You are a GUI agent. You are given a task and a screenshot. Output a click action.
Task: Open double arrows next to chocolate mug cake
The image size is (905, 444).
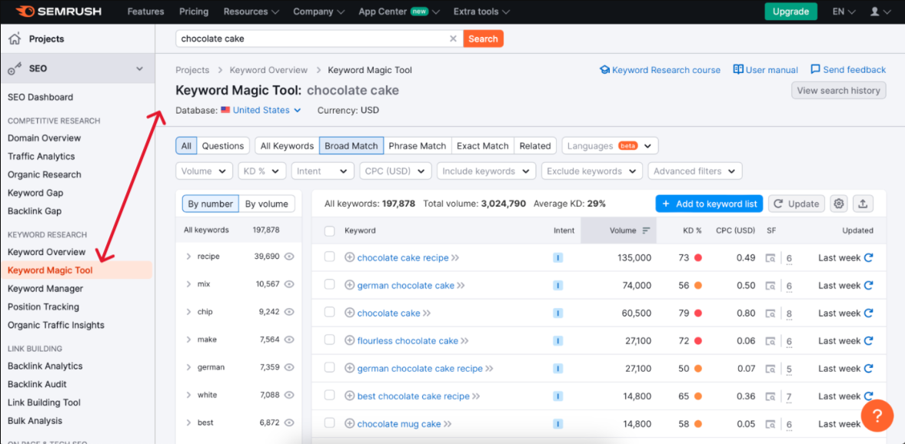point(448,424)
